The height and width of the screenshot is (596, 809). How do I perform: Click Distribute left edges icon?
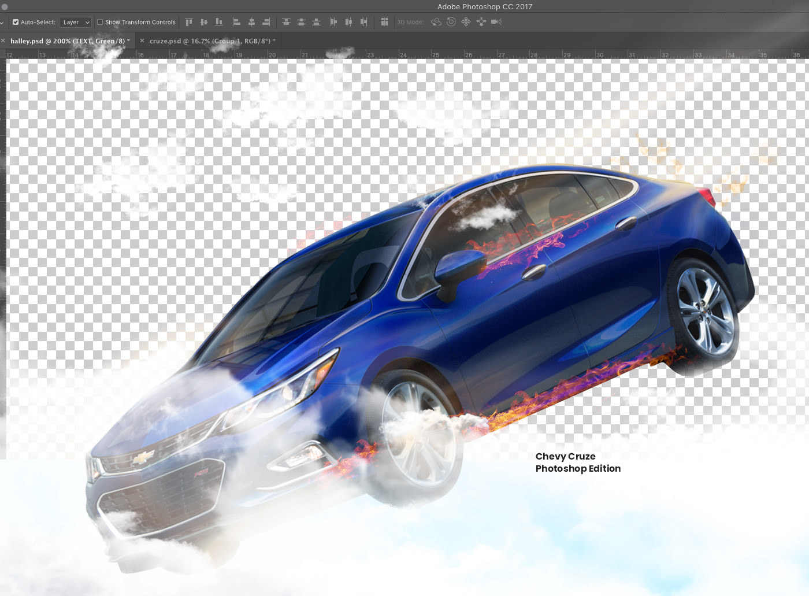pos(333,22)
